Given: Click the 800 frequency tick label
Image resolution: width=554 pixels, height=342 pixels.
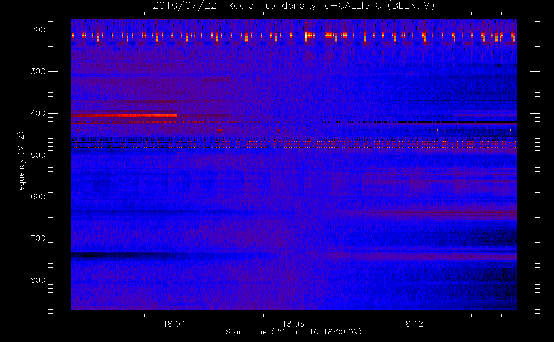Looking at the screenshot, I should click(38, 280).
